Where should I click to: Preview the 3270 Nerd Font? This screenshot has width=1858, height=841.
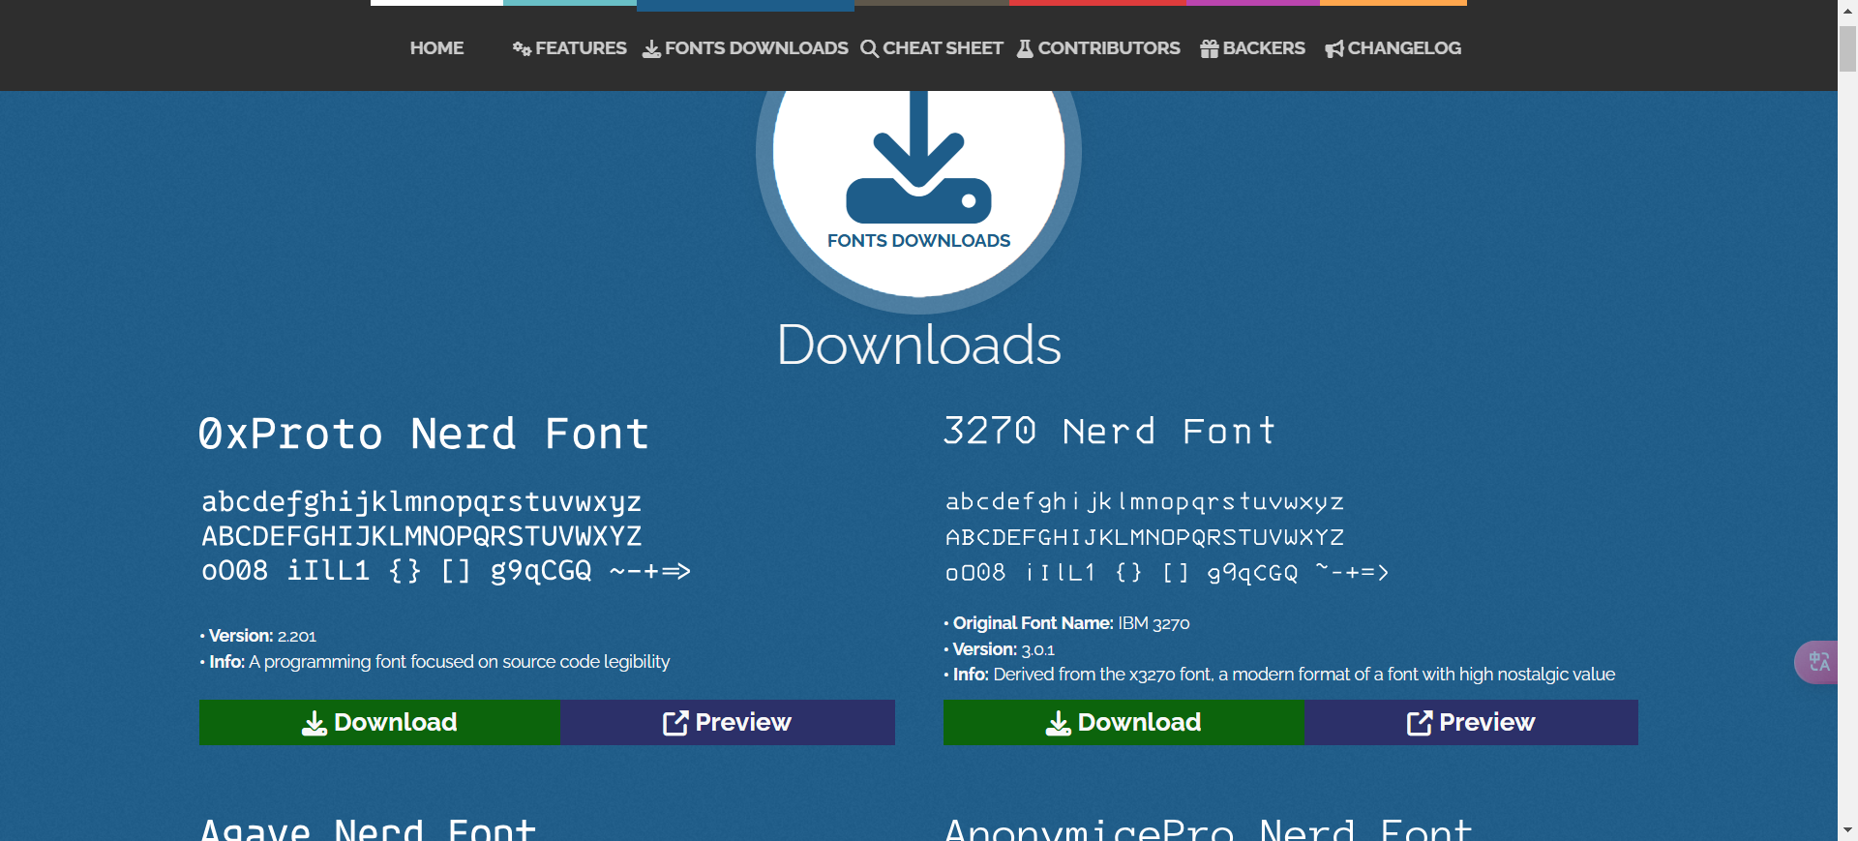(x=1471, y=722)
